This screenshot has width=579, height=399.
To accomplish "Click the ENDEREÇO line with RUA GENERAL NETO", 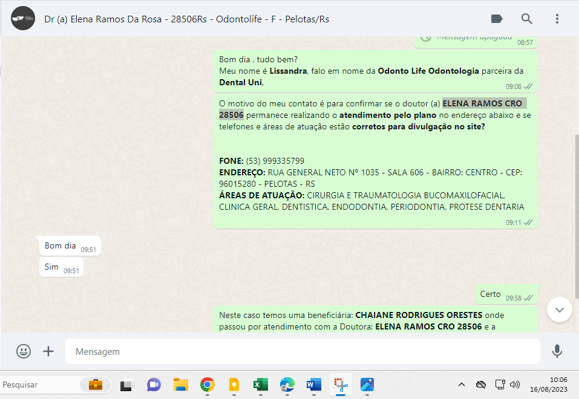I will [x=370, y=178].
